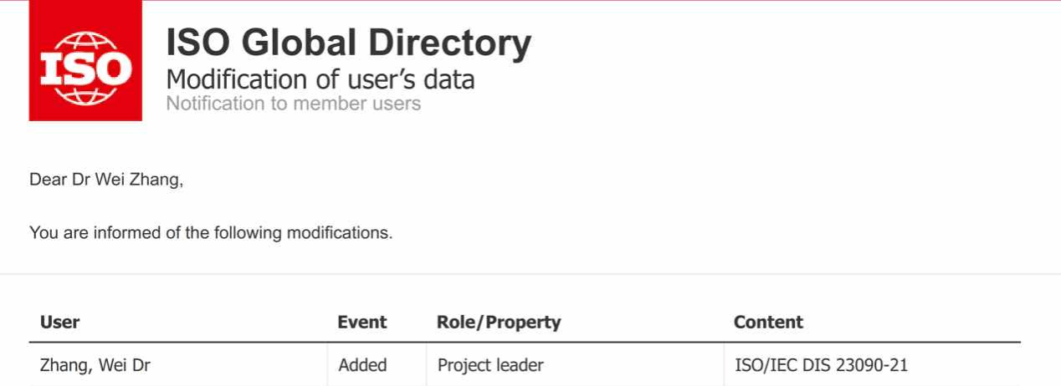1061x386 pixels.
Task: Click the red ISO logo
Action: (85, 61)
